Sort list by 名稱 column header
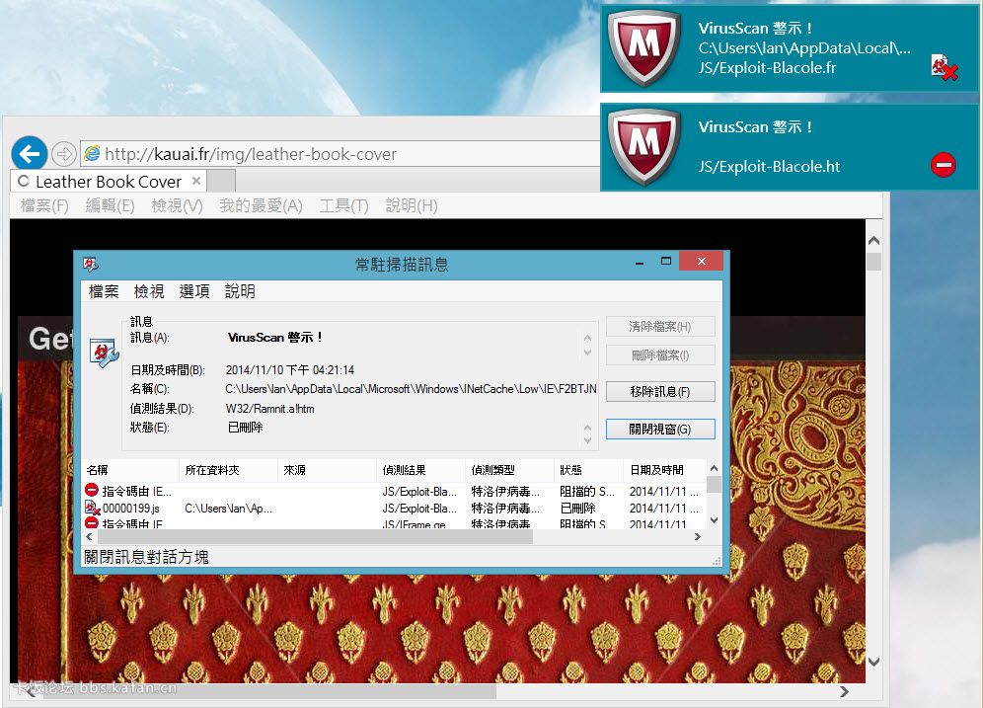983x708 pixels. (129, 470)
